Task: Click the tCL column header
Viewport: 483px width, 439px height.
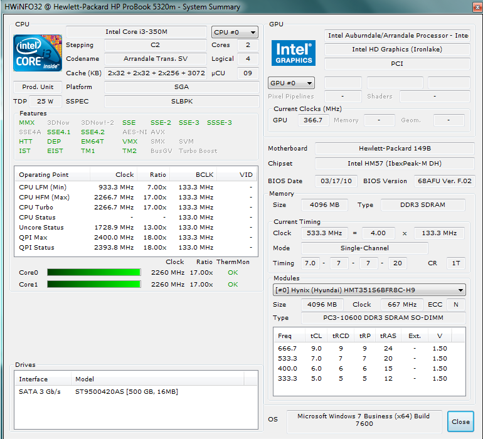Action: click(316, 336)
